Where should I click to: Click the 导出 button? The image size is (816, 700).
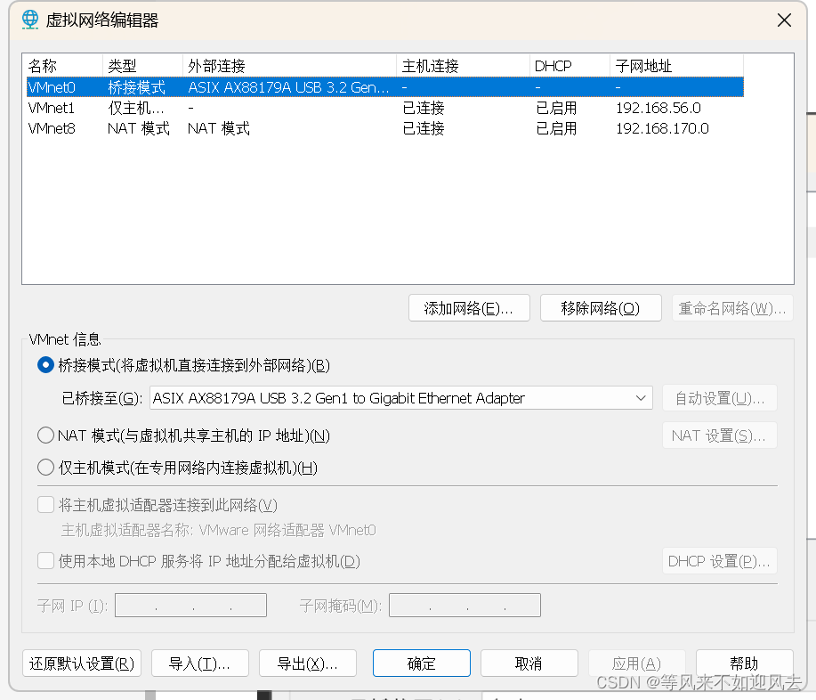click(x=307, y=663)
